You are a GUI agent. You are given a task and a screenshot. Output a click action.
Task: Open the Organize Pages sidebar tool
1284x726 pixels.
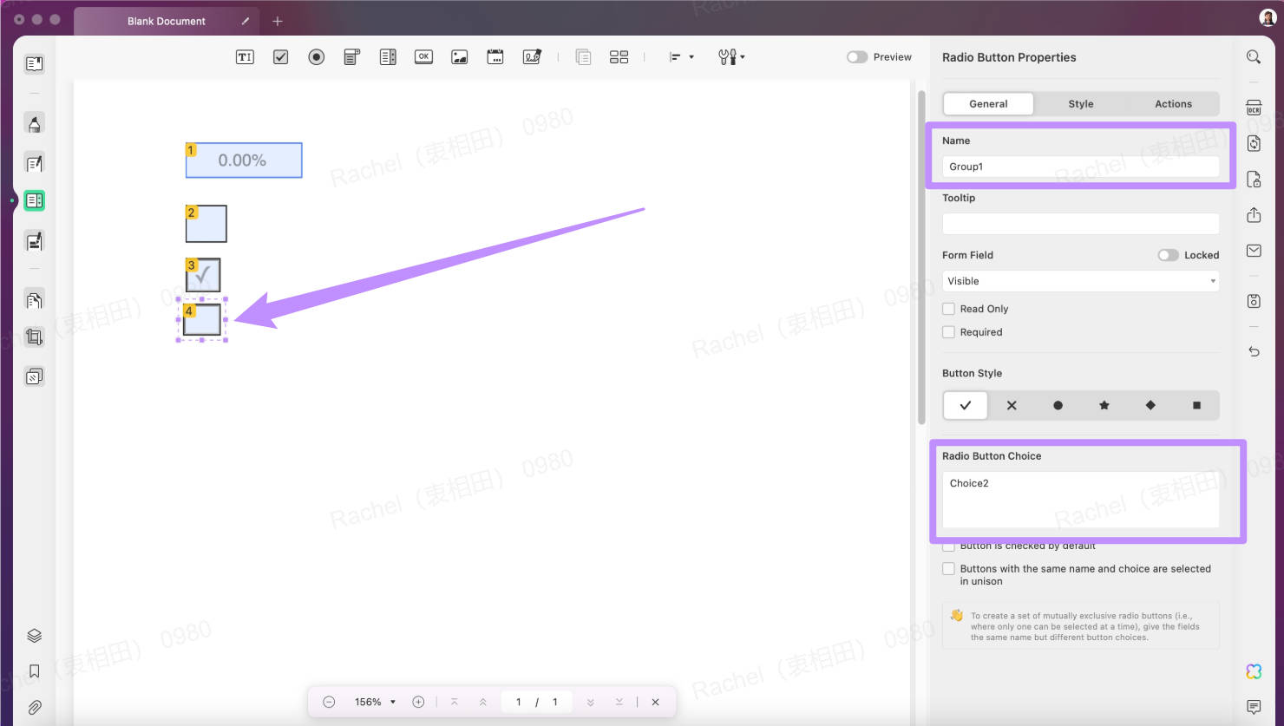(35, 300)
